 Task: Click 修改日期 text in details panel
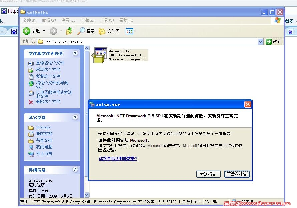(x=51, y=196)
